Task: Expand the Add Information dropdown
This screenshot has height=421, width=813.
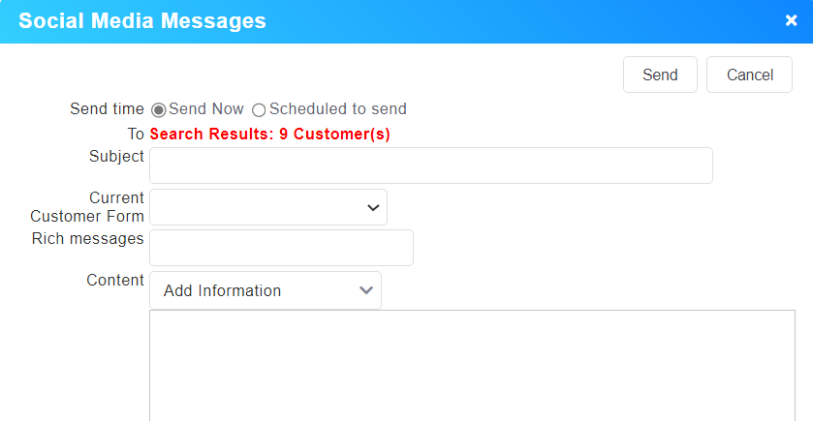Action: pyautogui.click(x=265, y=290)
